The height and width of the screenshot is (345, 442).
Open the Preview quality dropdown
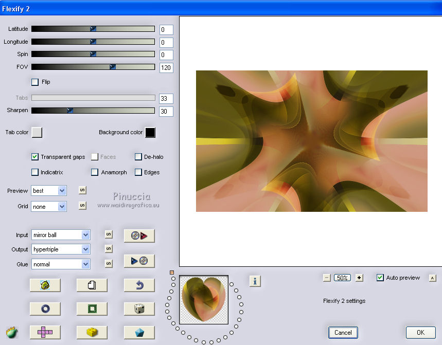(x=49, y=191)
